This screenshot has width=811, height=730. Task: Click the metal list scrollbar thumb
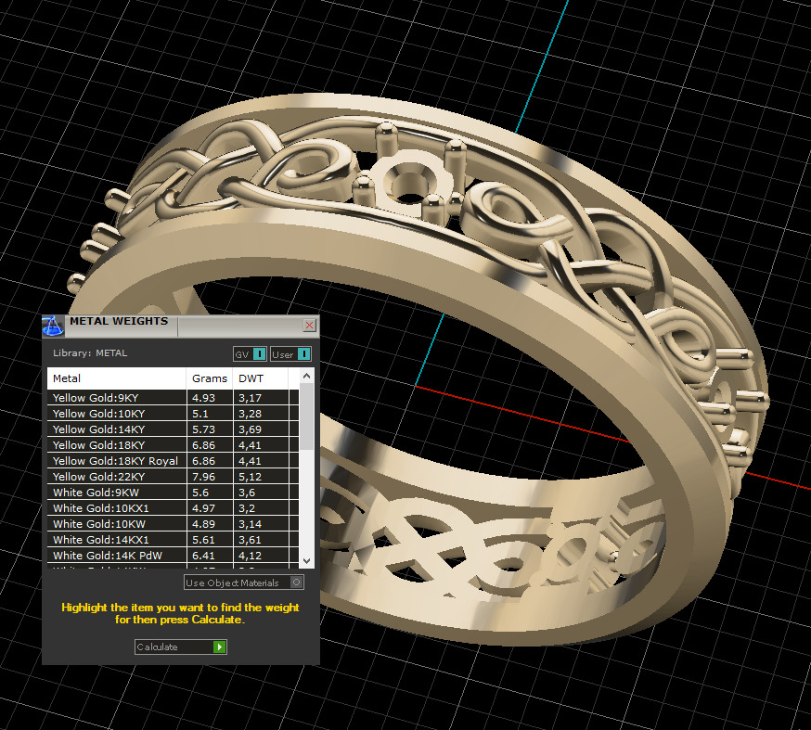click(x=307, y=416)
